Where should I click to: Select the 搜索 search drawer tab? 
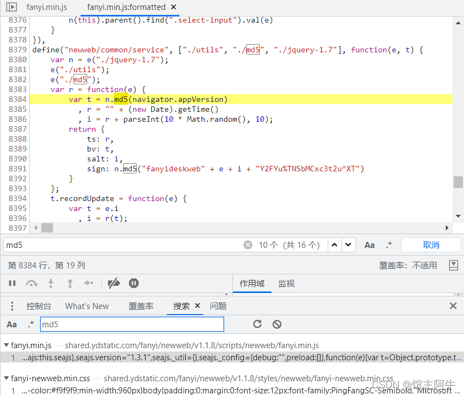tap(181, 306)
